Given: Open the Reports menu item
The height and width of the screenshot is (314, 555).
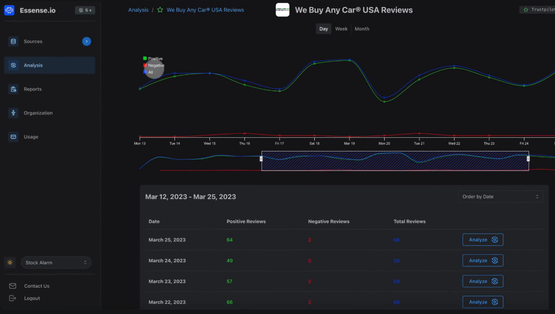Looking at the screenshot, I should [x=49, y=89].
